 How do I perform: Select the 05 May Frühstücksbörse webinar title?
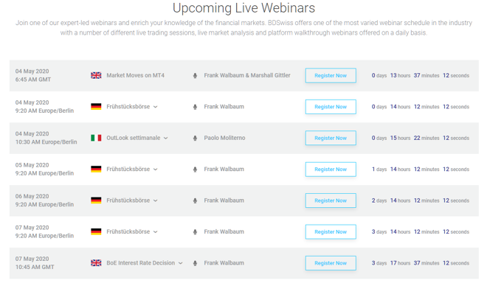coord(128,169)
